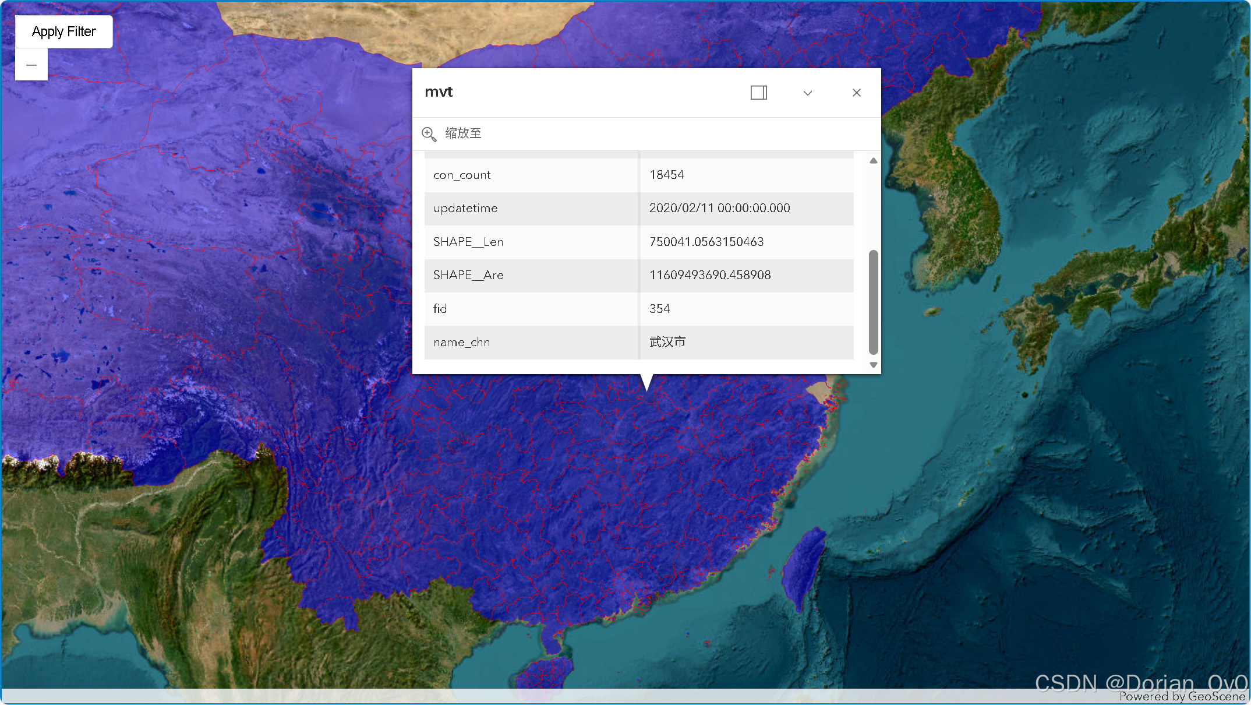1251x705 pixels.
Task: Click the 缩放至 action label
Action: click(x=463, y=133)
